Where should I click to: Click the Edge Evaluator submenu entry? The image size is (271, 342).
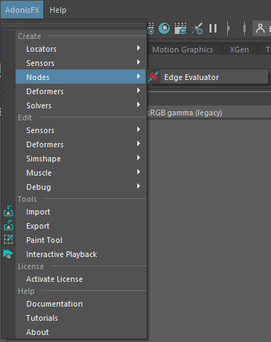(207, 77)
